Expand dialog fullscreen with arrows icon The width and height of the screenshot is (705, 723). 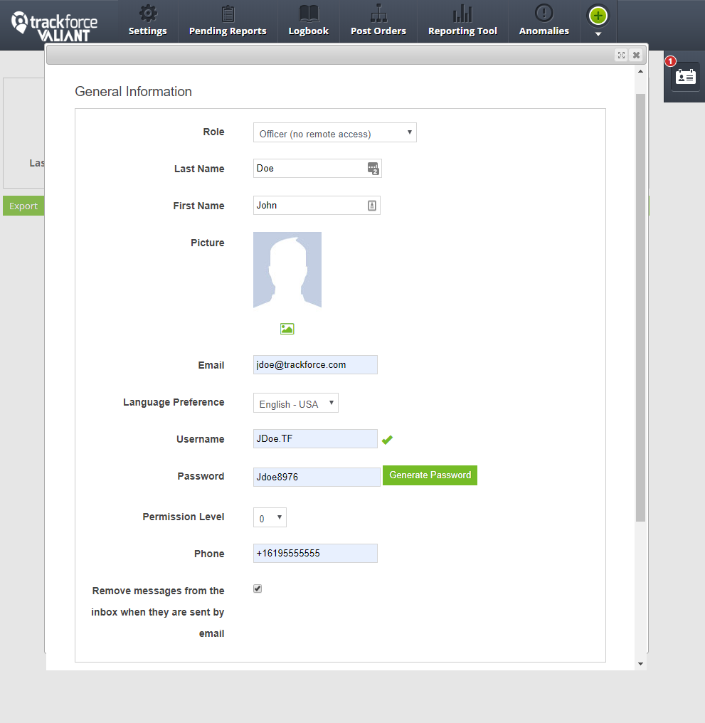[621, 55]
